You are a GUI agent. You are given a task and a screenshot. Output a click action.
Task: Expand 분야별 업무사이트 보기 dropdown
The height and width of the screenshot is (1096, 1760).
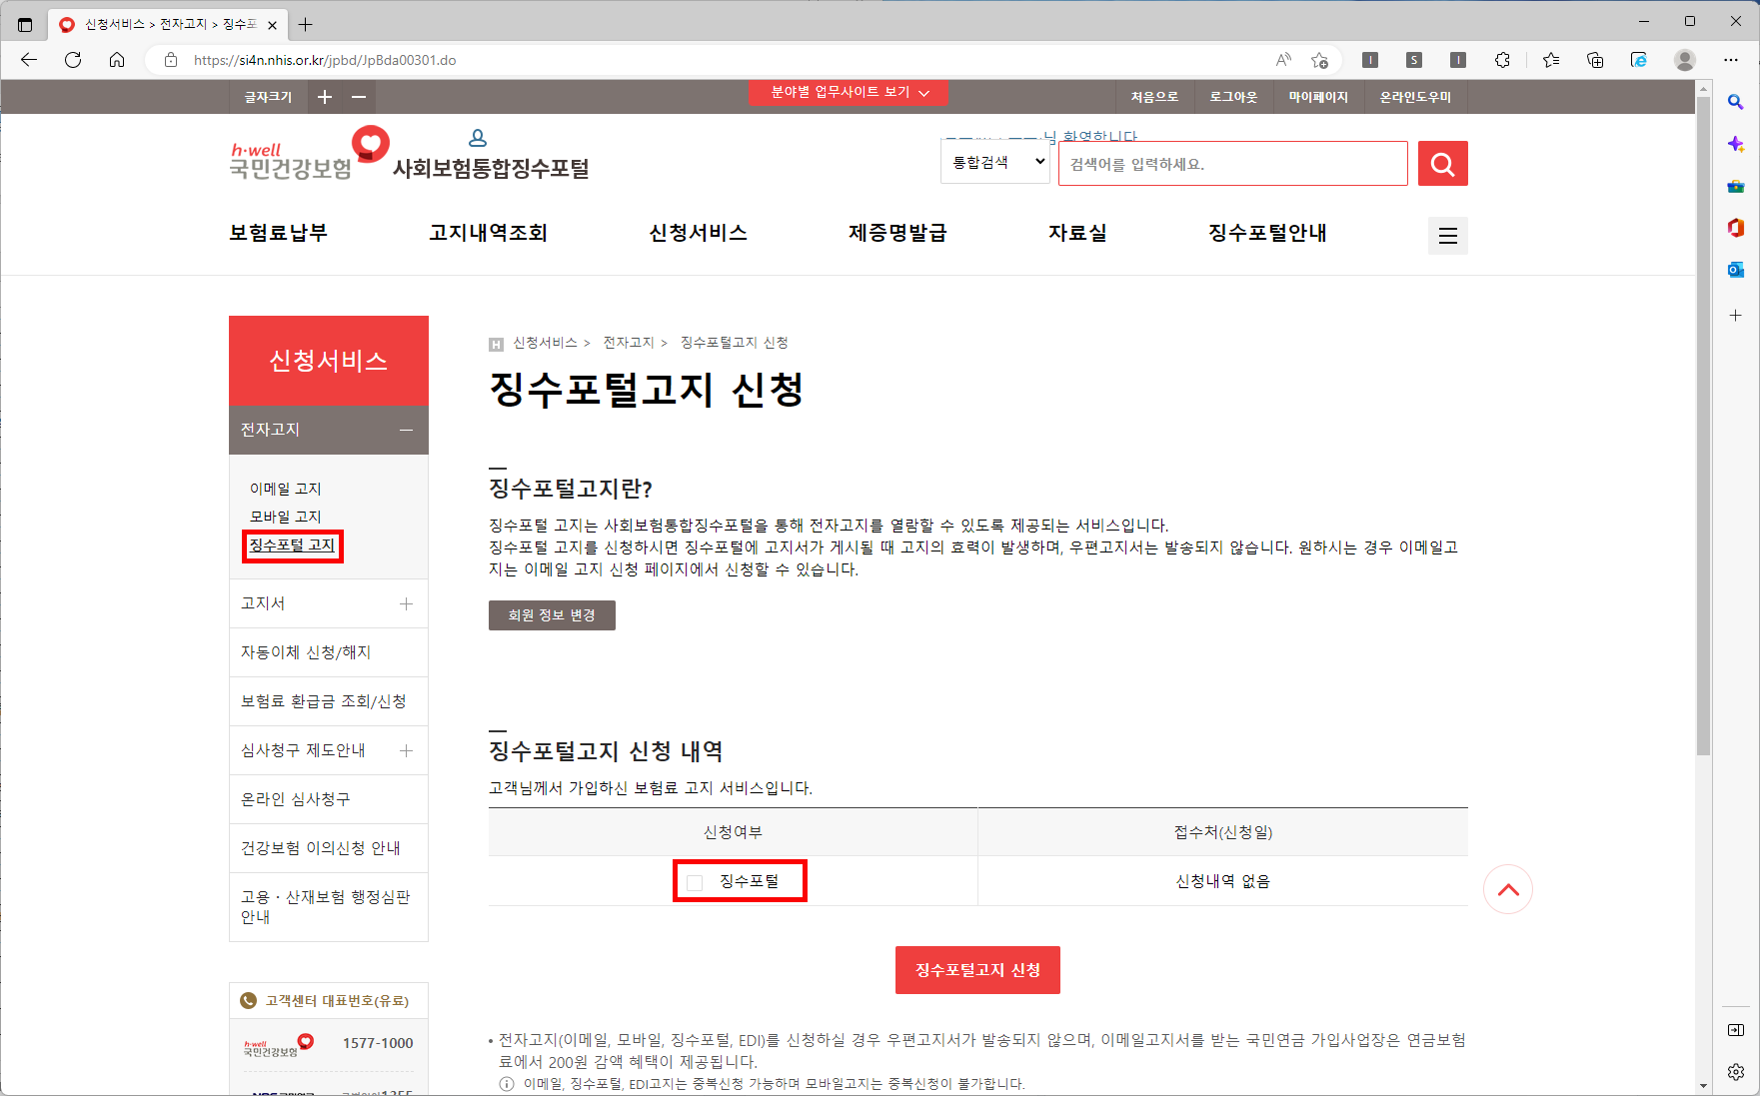click(850, 92)
